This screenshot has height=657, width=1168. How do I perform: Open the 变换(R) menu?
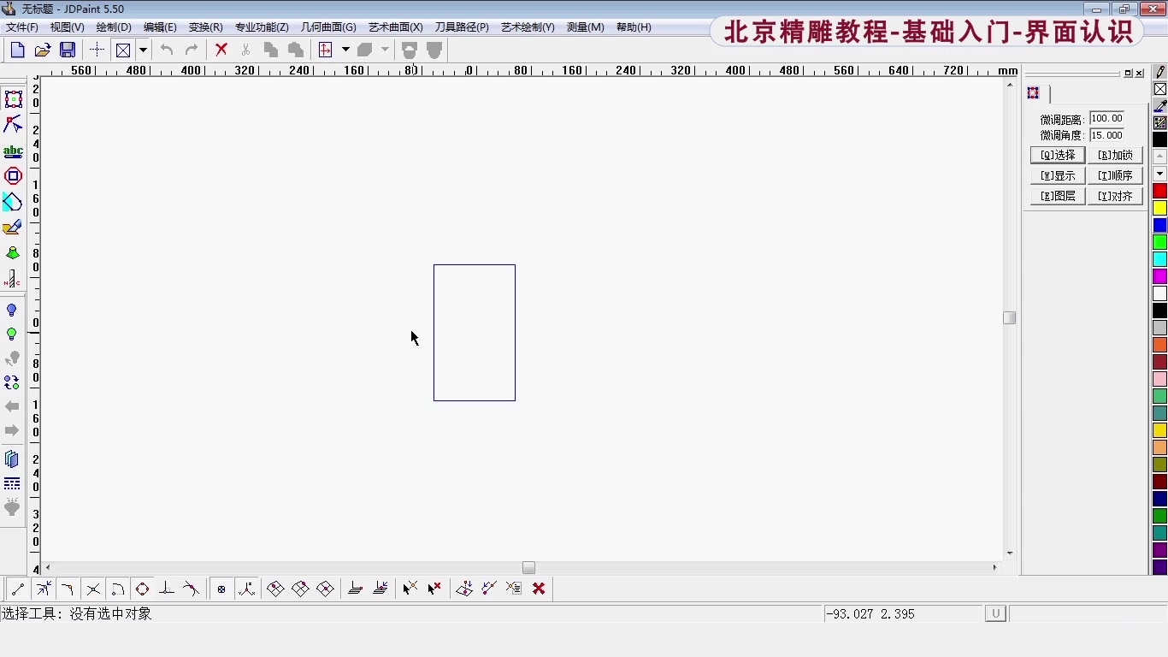[x=206, y=27]
